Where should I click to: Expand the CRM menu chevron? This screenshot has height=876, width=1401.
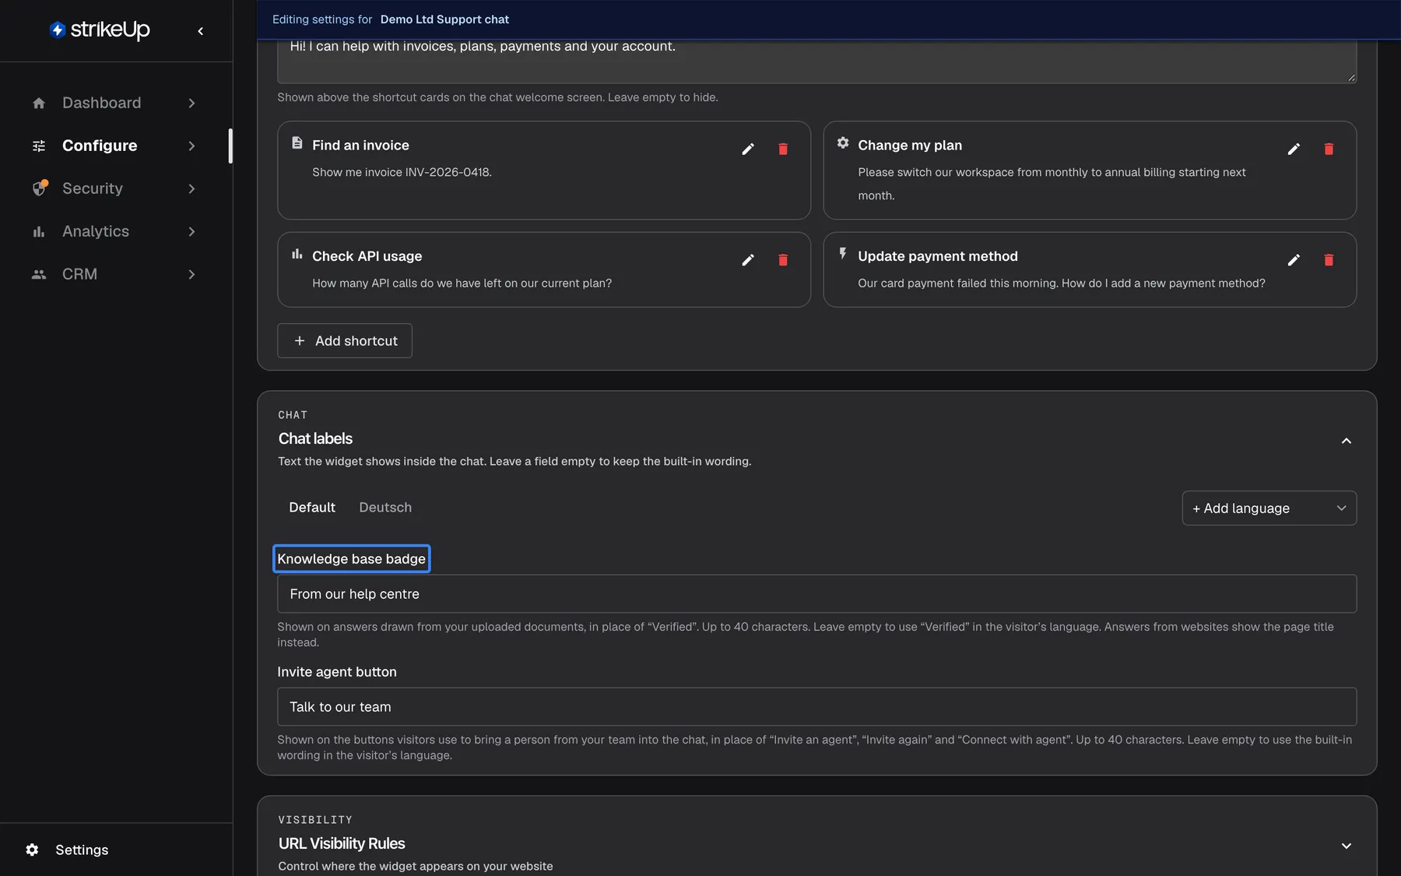point(191,274)
